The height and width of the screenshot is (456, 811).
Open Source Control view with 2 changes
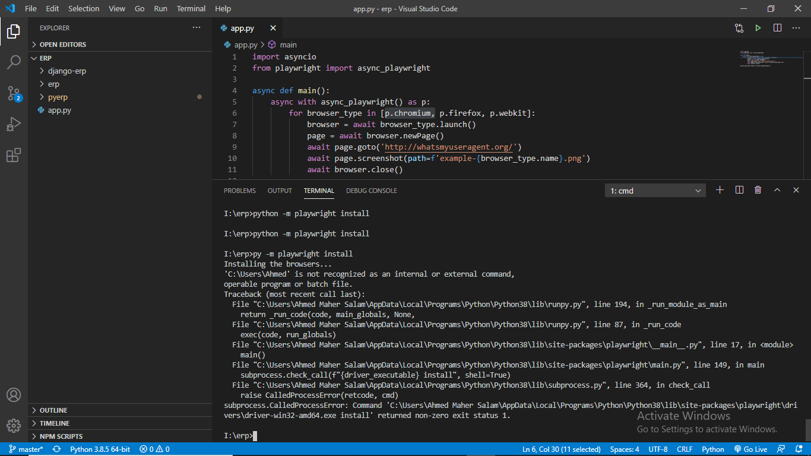[x=14, y=93]
